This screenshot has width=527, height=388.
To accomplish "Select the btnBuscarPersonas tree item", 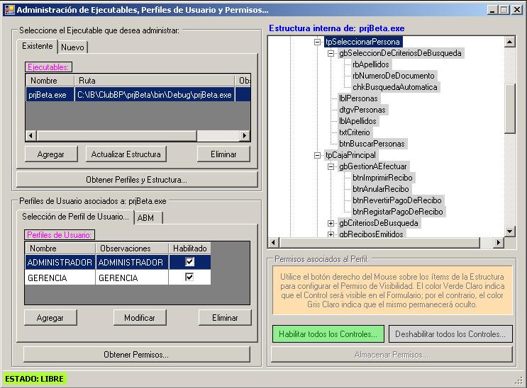I will [x=372, y=144].
